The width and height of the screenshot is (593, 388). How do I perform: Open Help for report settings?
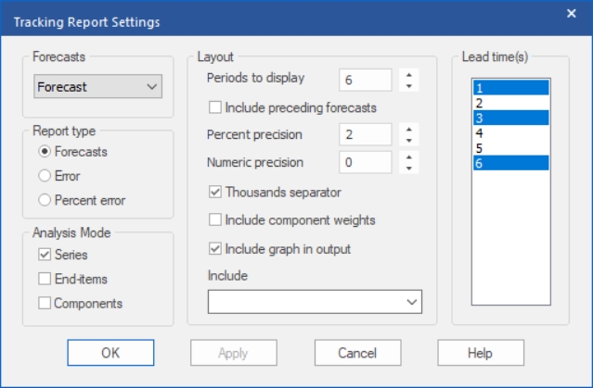pos(481,353)
